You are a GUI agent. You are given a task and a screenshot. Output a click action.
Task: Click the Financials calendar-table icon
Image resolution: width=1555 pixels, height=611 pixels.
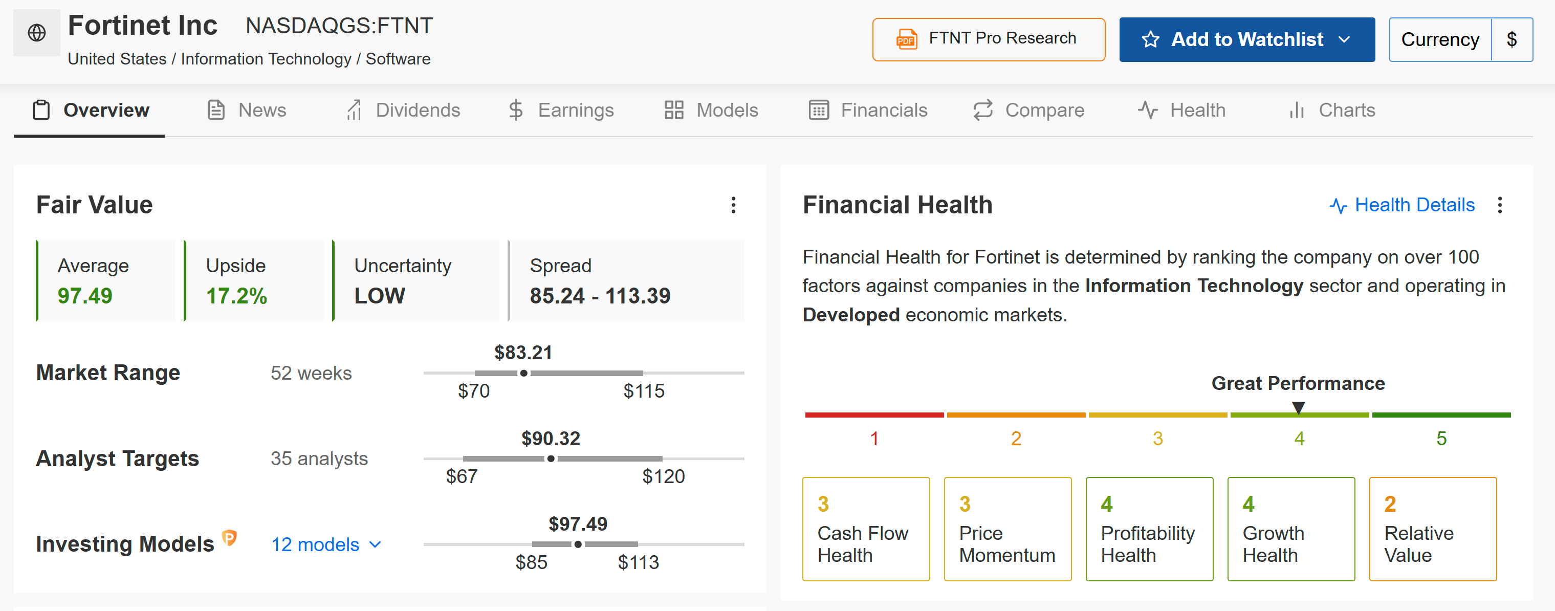(819, 111)
